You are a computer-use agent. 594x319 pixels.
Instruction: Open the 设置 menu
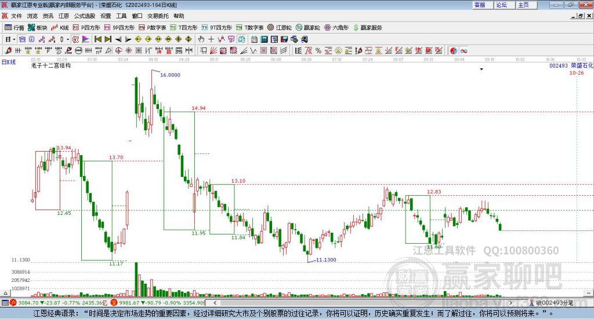click(x=106, y=16)
